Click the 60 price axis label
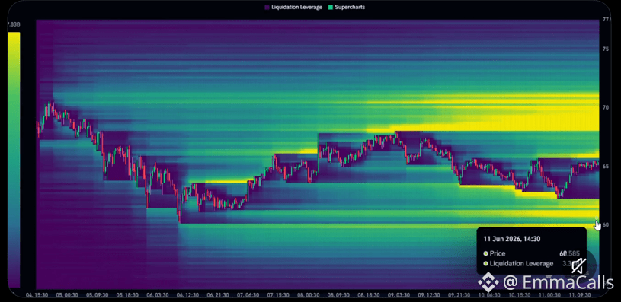The height and width of the screenshot is (302, 621). (x=606, y=225)
